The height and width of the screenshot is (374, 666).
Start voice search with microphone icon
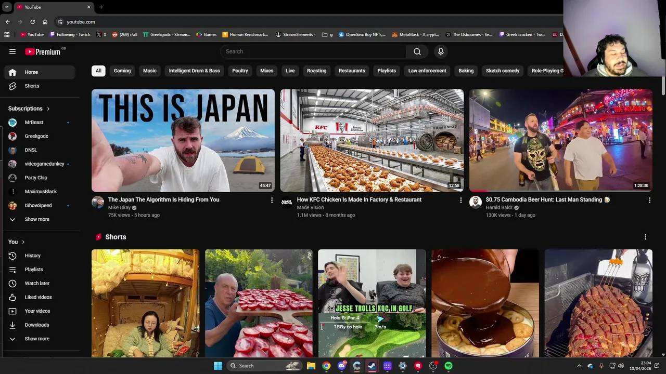441,51
